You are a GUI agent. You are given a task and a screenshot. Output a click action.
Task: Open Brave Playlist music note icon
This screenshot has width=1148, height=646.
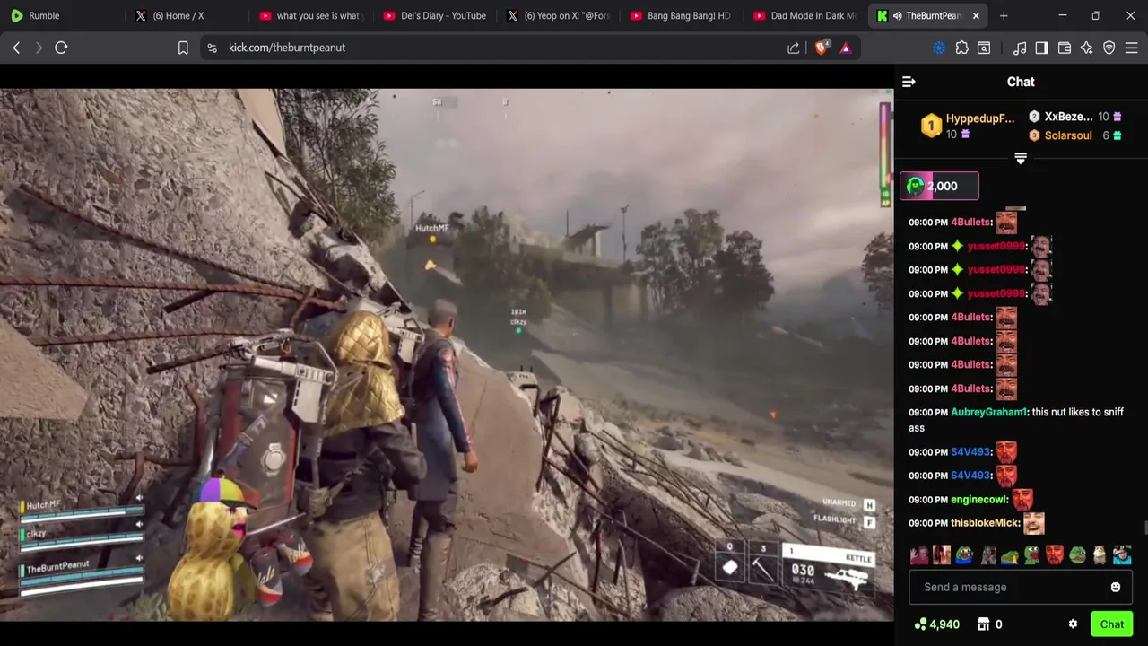click(x=1020, y=48)
